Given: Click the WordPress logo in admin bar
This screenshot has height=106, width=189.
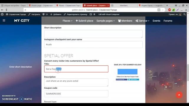Looking at the screenshot, I should tap(2, 14).
